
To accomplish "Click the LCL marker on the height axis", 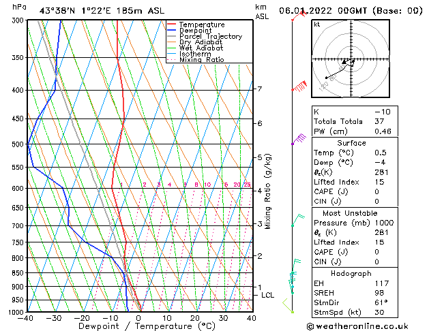I will pyautogui.click(x=267, y=295).
